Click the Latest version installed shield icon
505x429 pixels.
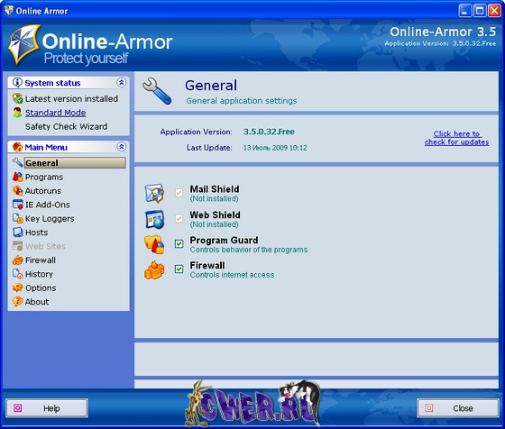(x=17, y=98)
